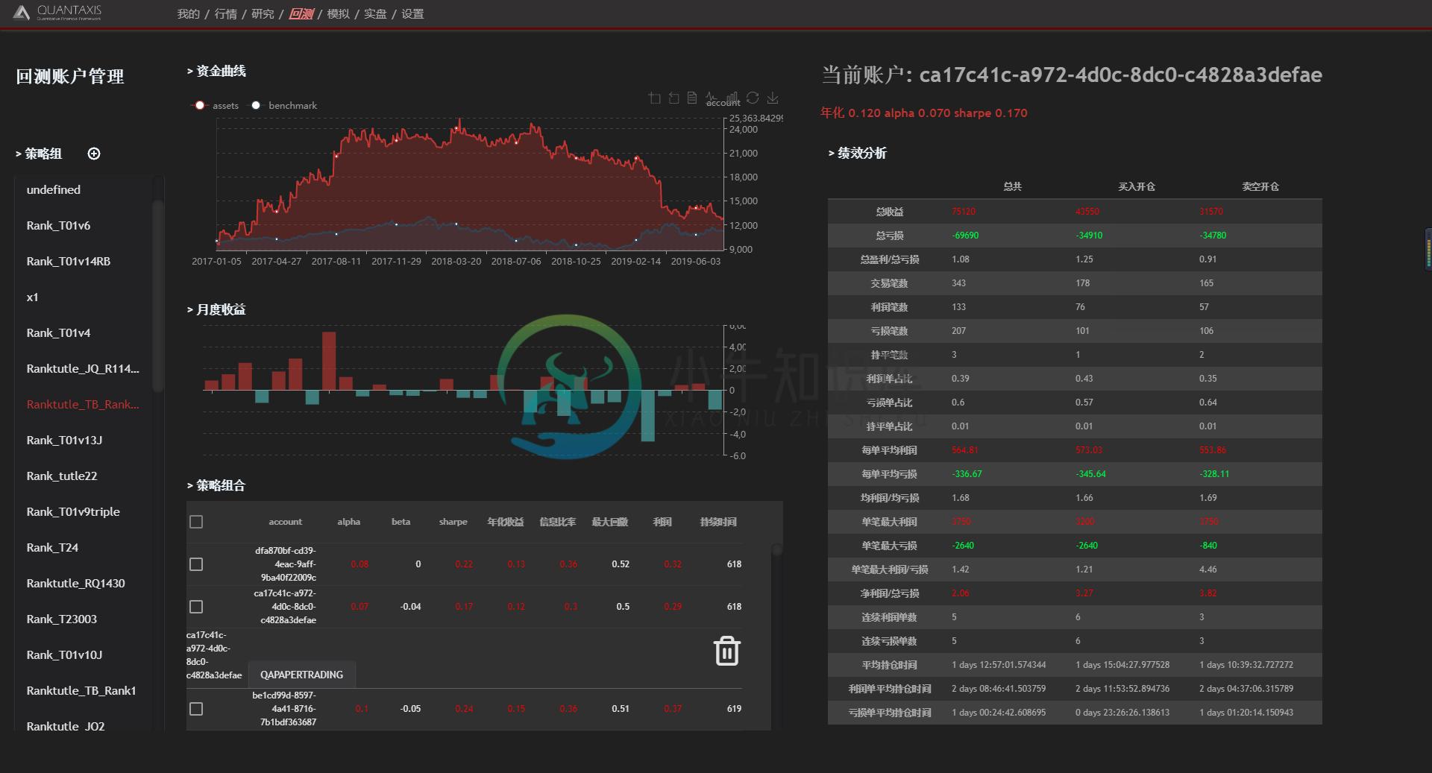Check the be1cd99d account row checkbox
The image size is (1432, 773).
(196, 709)
